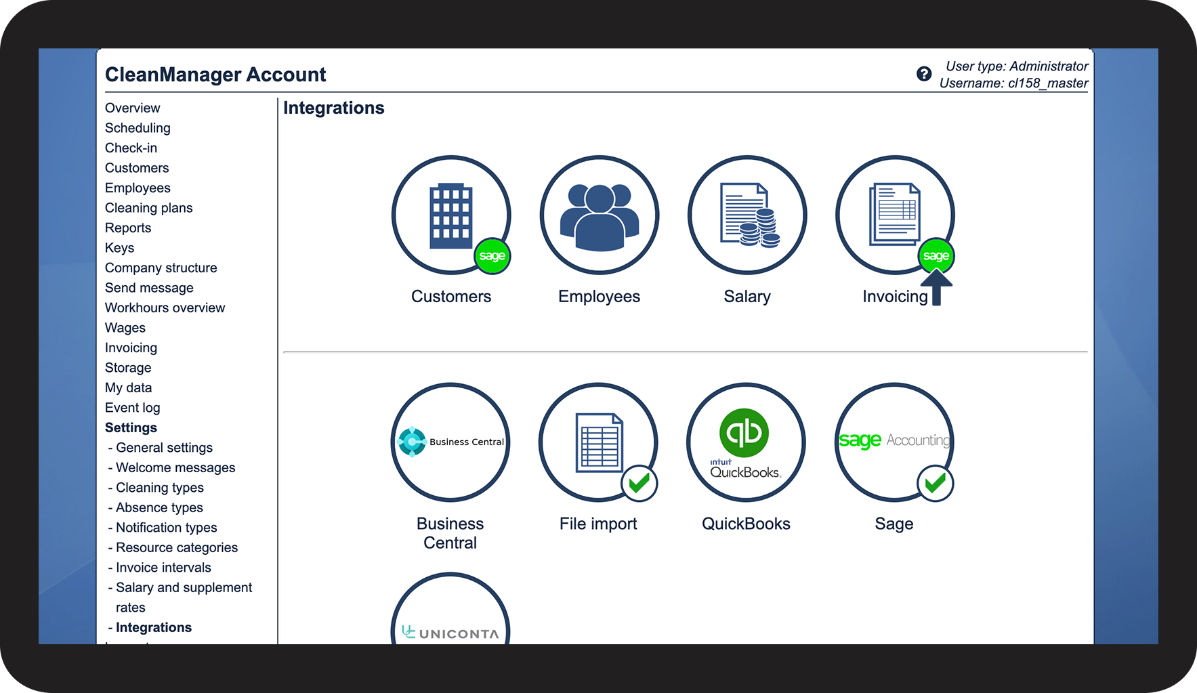Navigate to Storage
1197x693 pixels.
(128, 368)
